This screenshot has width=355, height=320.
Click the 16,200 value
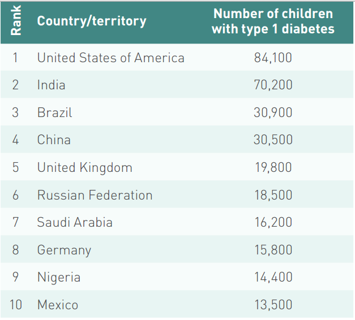tap(273, 222)
